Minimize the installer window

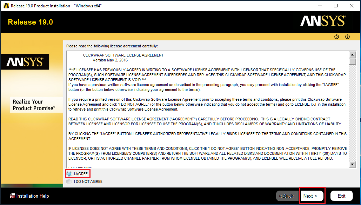click(320, 6)
